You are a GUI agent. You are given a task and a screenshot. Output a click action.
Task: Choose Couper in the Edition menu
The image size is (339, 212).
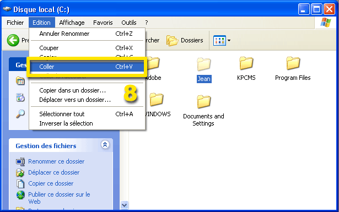pos(87,48)
